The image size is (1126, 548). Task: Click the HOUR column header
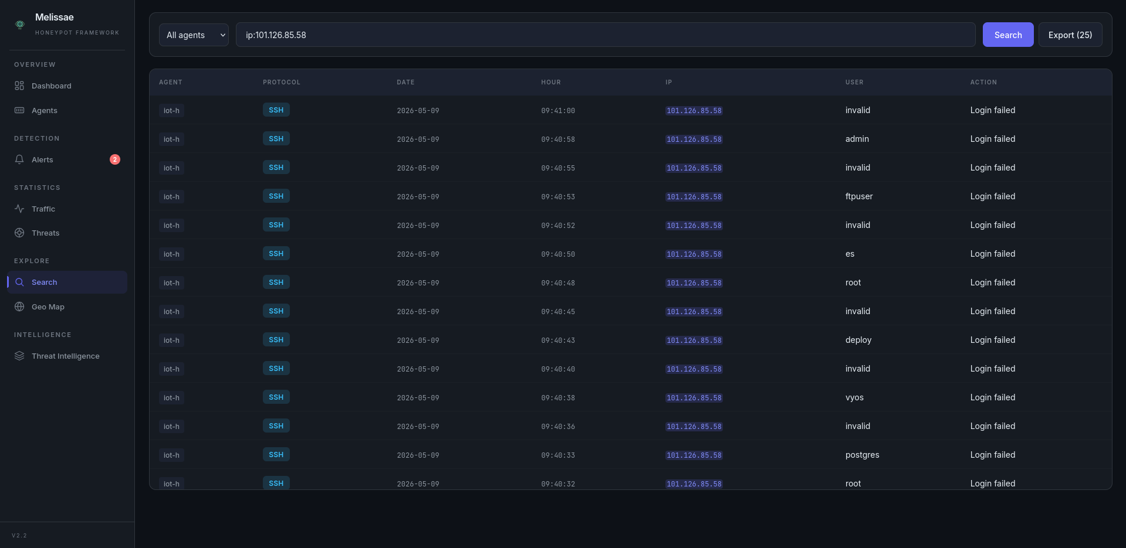(x=551, y=82)
